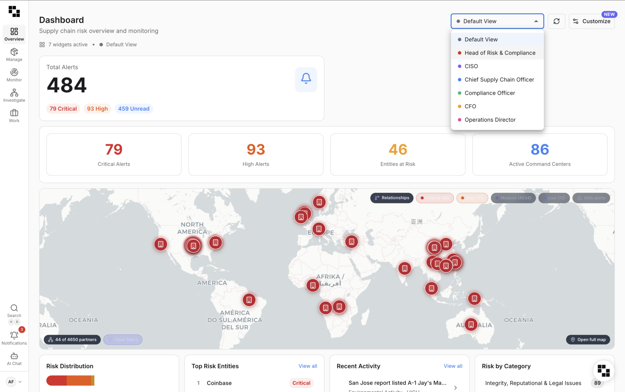Image resolution: width=625 pixels, height=392 pixels.
Task: Click the map marker in West Africa
Action: pyautogui.click(x=313, y=285)
